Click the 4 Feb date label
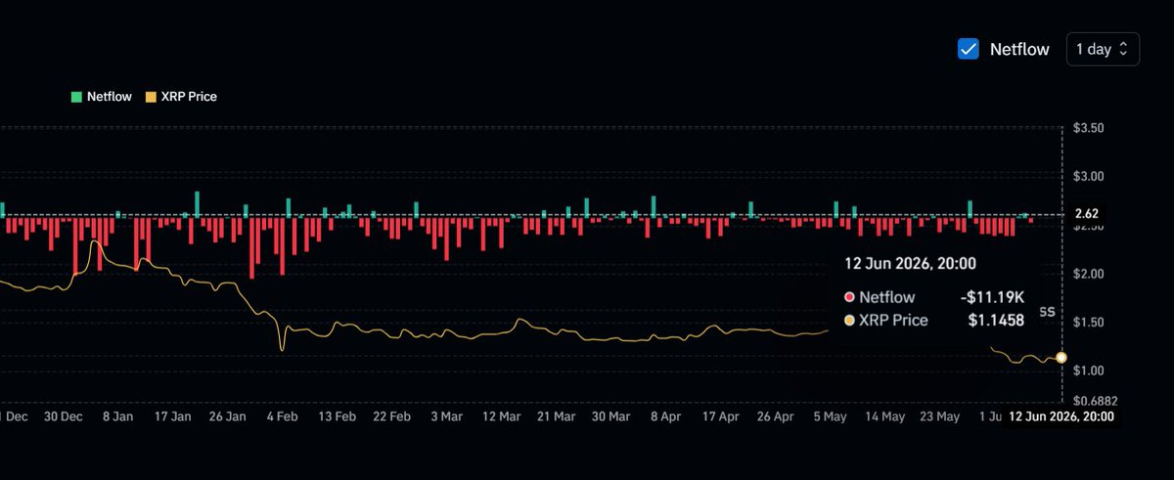Viewport: 1174px width, 480px height. (282, 416)
